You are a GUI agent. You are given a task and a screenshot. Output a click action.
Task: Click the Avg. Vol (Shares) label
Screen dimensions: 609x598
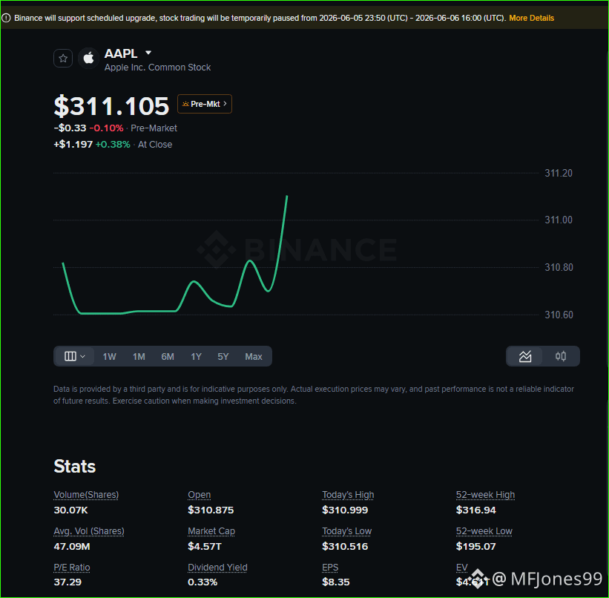(x=89, y=531)
